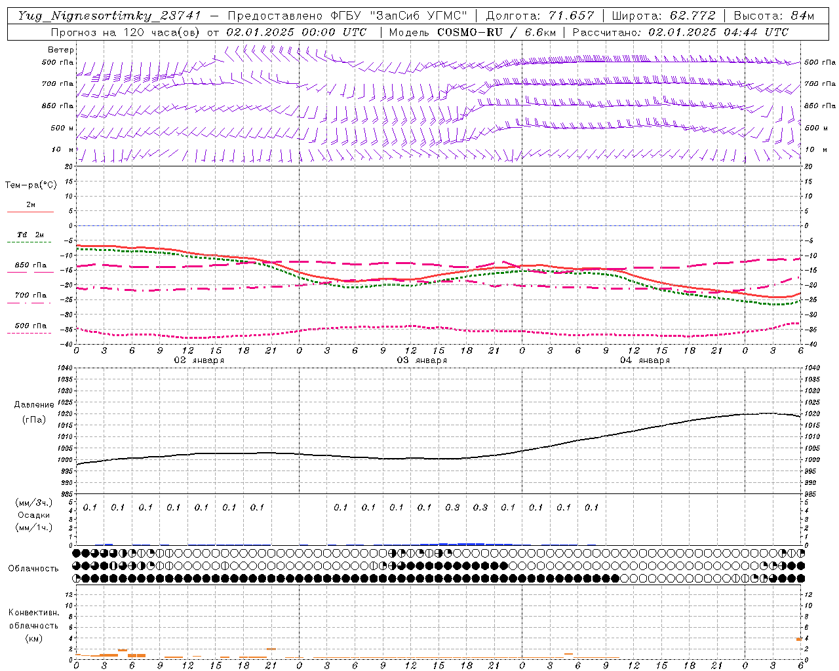Click the Td 2м dew point legend entry

pyautogui.click(x=30, y=235)
